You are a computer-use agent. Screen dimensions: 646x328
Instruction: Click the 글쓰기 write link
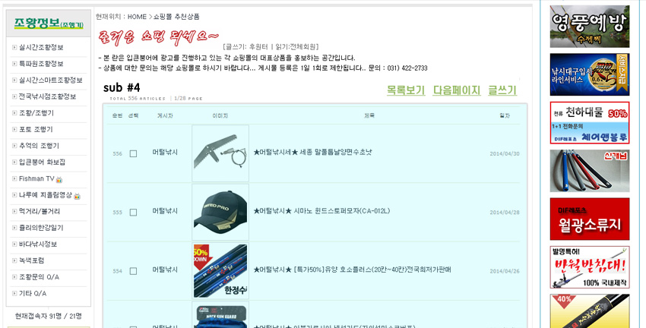click(502, 90)
